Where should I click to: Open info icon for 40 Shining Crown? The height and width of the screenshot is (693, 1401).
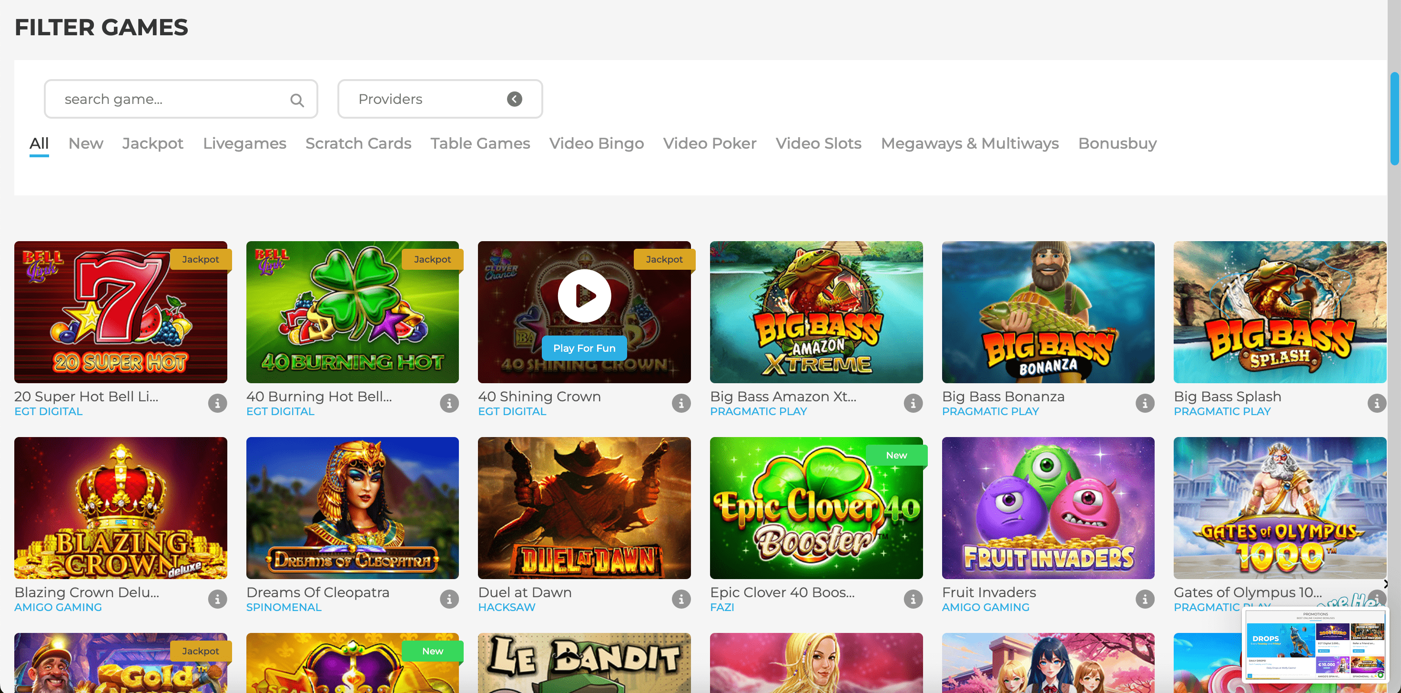tap(681, 403)
